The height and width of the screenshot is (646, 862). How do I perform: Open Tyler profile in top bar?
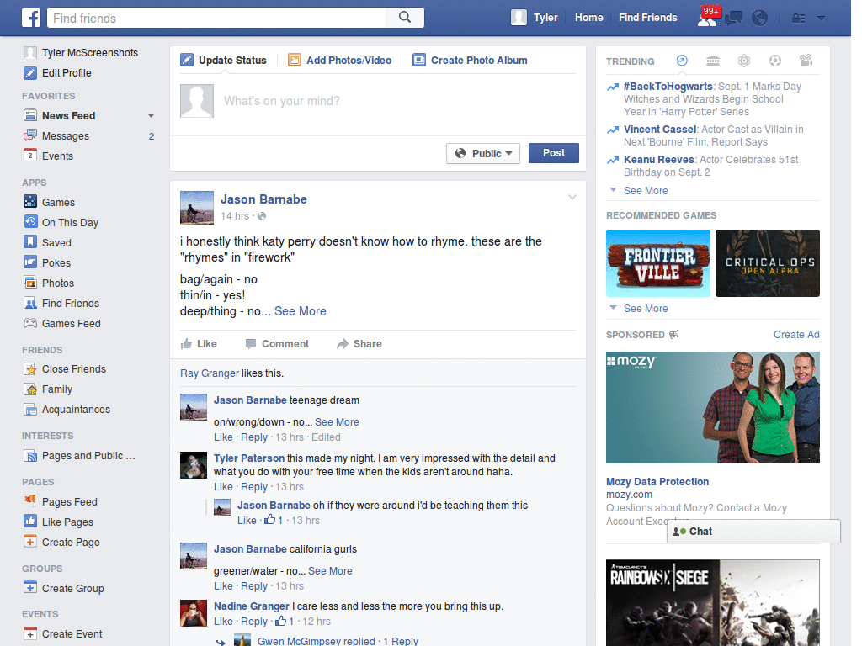[x=535, y=18]
